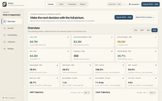Image resolution: width=162 pixels, height=101 pixels.
Task: Click the $3.2M Cash Above Minimum value
Action: (77, 42)
